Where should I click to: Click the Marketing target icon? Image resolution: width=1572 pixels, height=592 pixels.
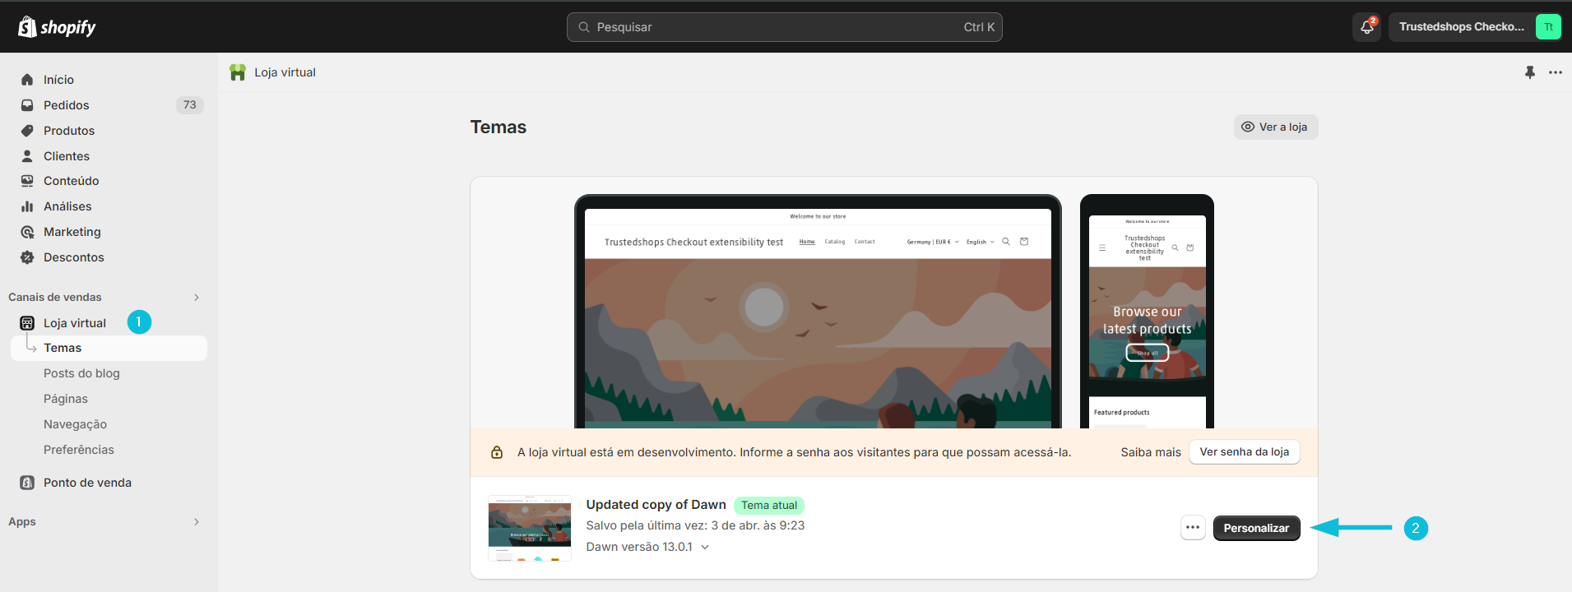pos(27,232)
